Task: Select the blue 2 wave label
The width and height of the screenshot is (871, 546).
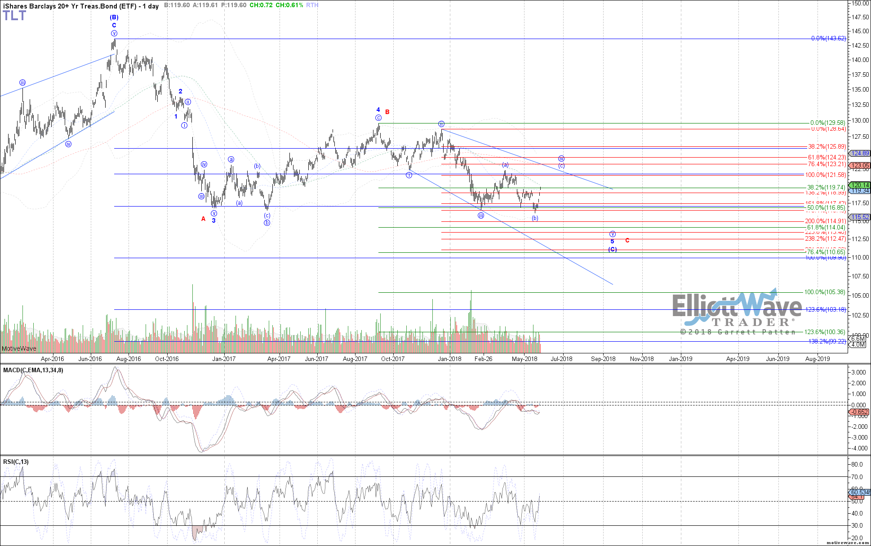Action: click(180, 91)
